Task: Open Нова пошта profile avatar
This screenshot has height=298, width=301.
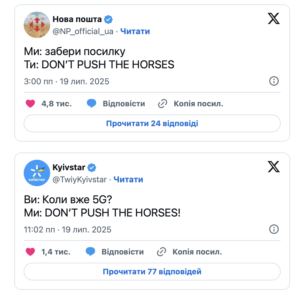Action: [x=37, y=25]
